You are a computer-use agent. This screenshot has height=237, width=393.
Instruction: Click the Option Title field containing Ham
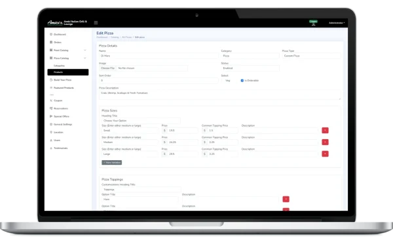(x=140, y=200)
